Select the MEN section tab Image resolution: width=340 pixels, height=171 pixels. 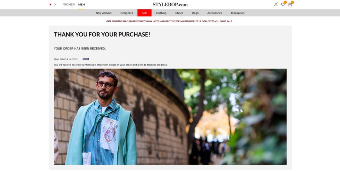click(81, 4)
